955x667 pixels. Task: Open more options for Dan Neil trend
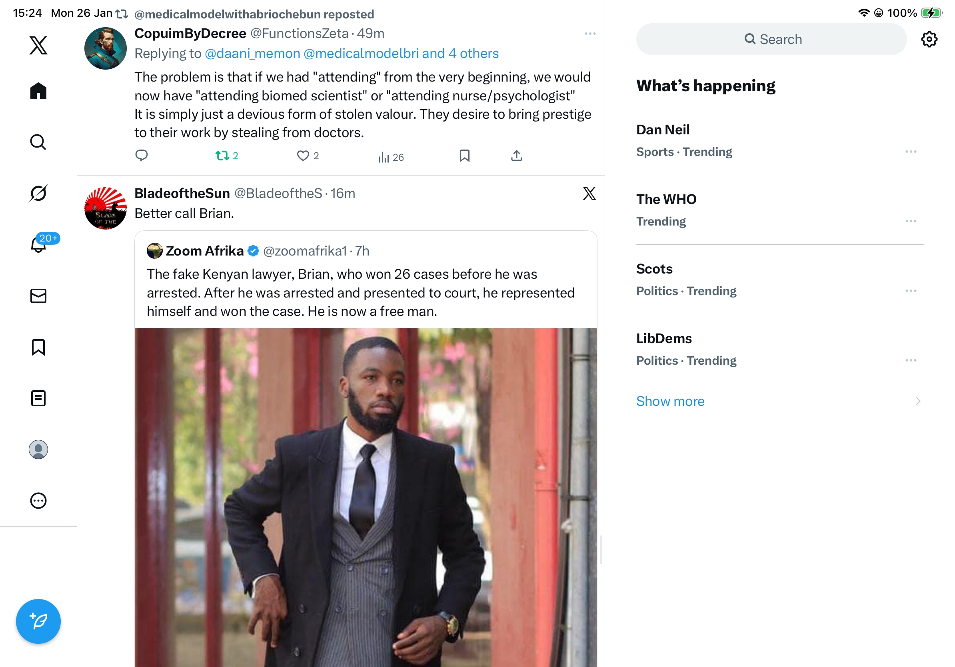coord(911,152)
